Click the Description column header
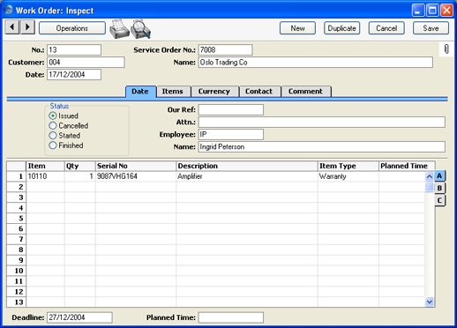This screenshot has height=328, width=457. (247, 166)
